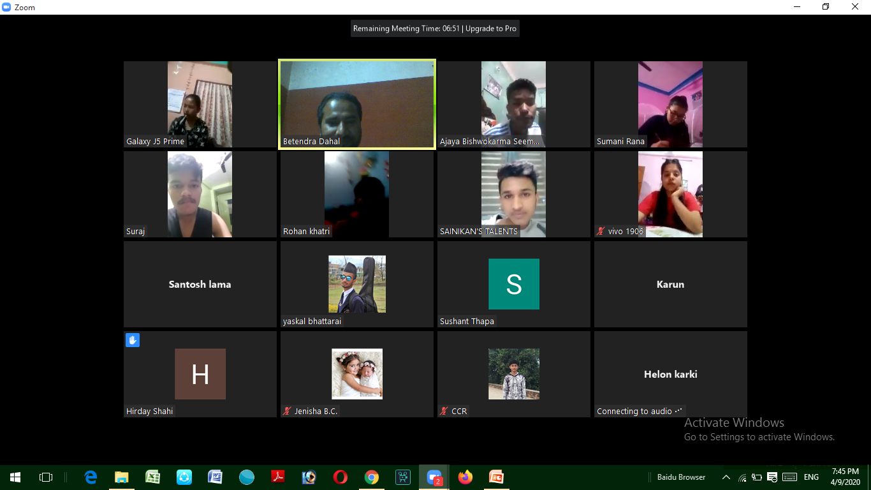Click the Windows Start button
The height and width of the screenshot is (490, 871).
15,477
